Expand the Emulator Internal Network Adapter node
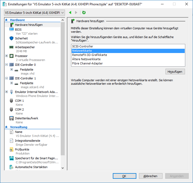Screen dimensions: 193x183 [x=7, y=92]
